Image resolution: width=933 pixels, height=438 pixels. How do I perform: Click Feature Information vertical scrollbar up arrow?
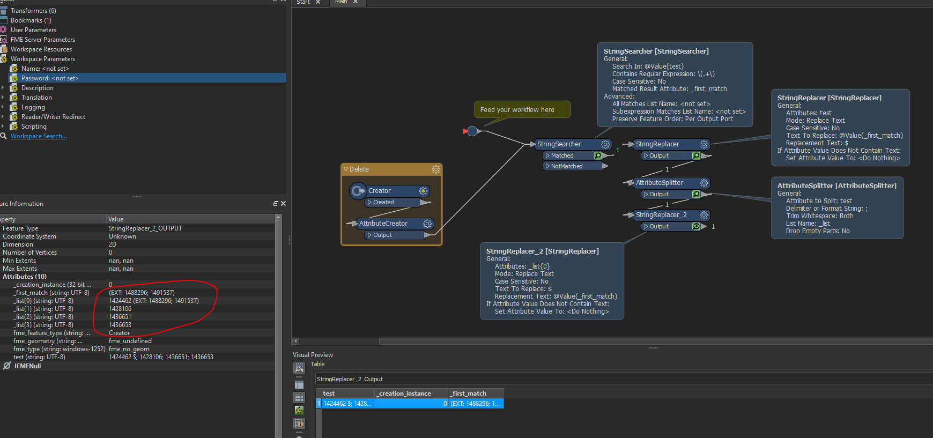point(278,217)
